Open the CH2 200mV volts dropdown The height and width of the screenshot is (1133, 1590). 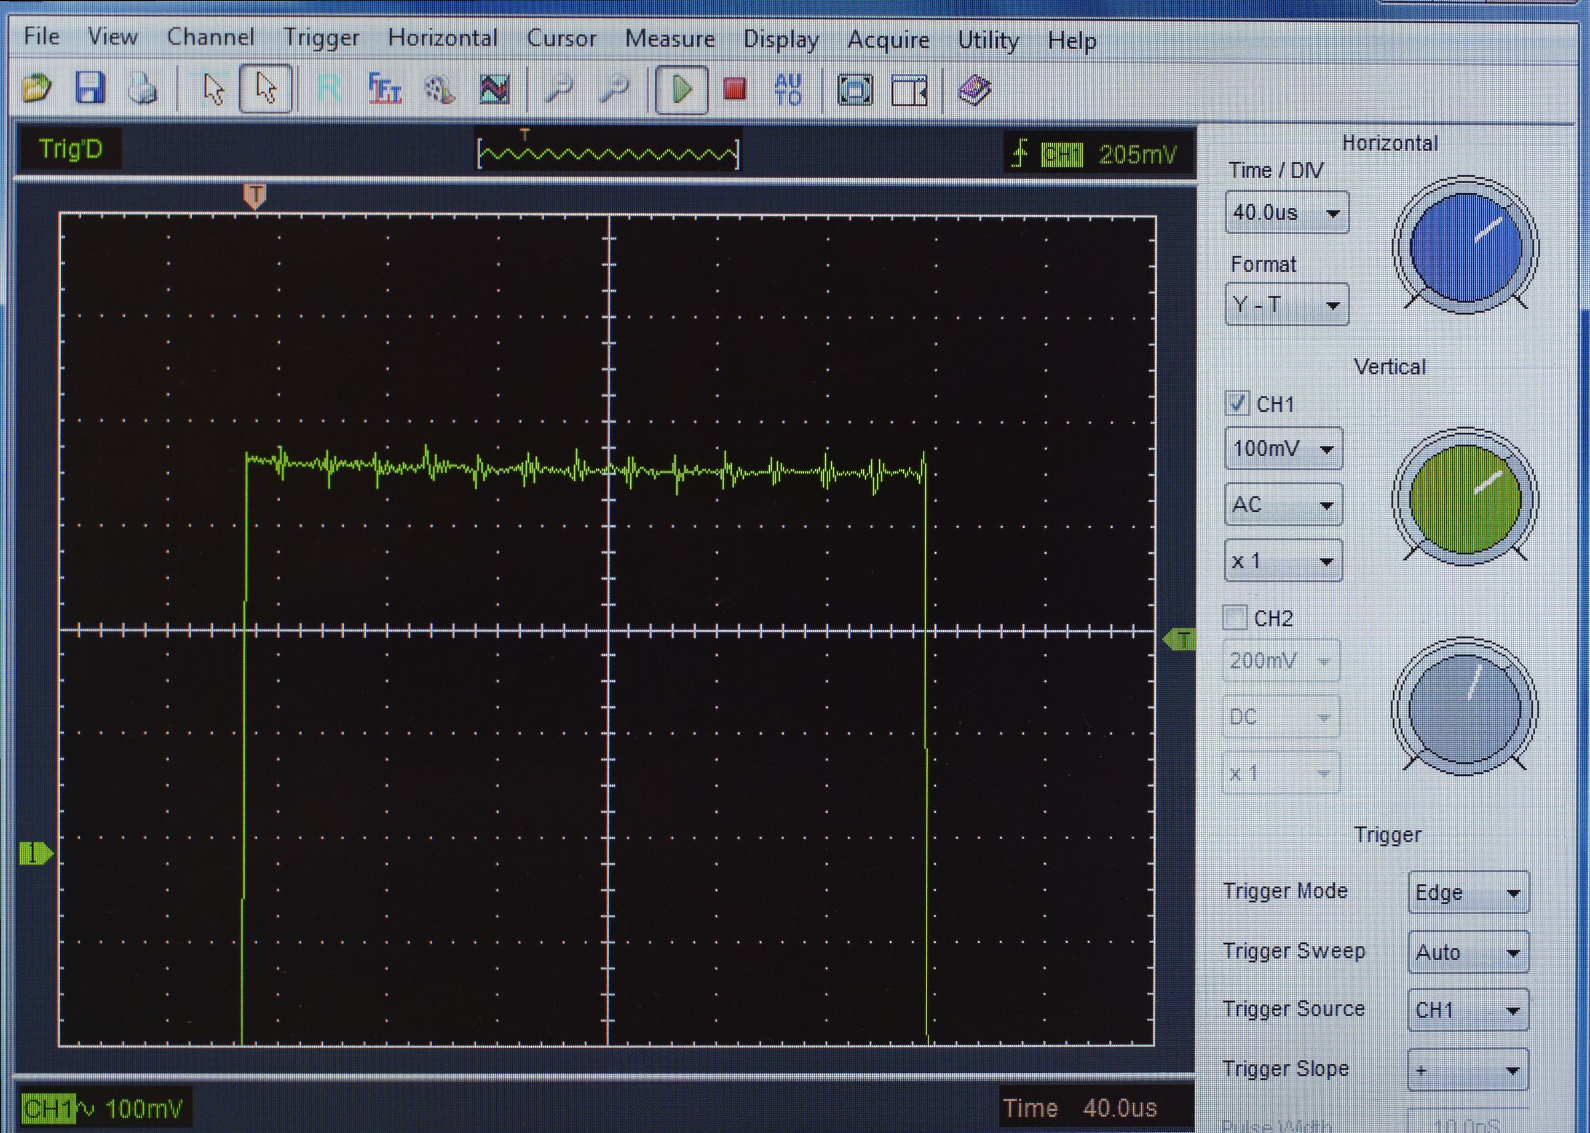(x=1281, y=660)
